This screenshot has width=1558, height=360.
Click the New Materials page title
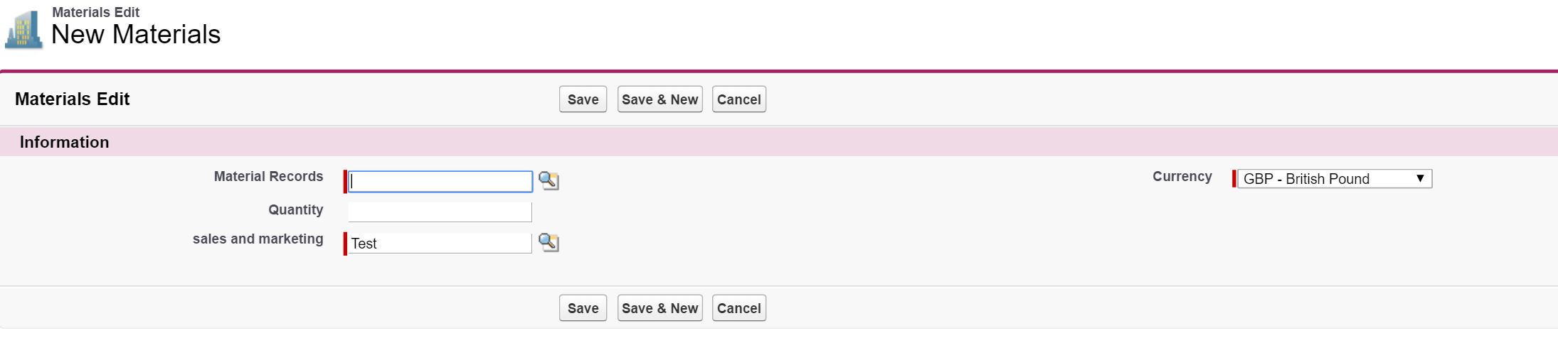(136, 35)
